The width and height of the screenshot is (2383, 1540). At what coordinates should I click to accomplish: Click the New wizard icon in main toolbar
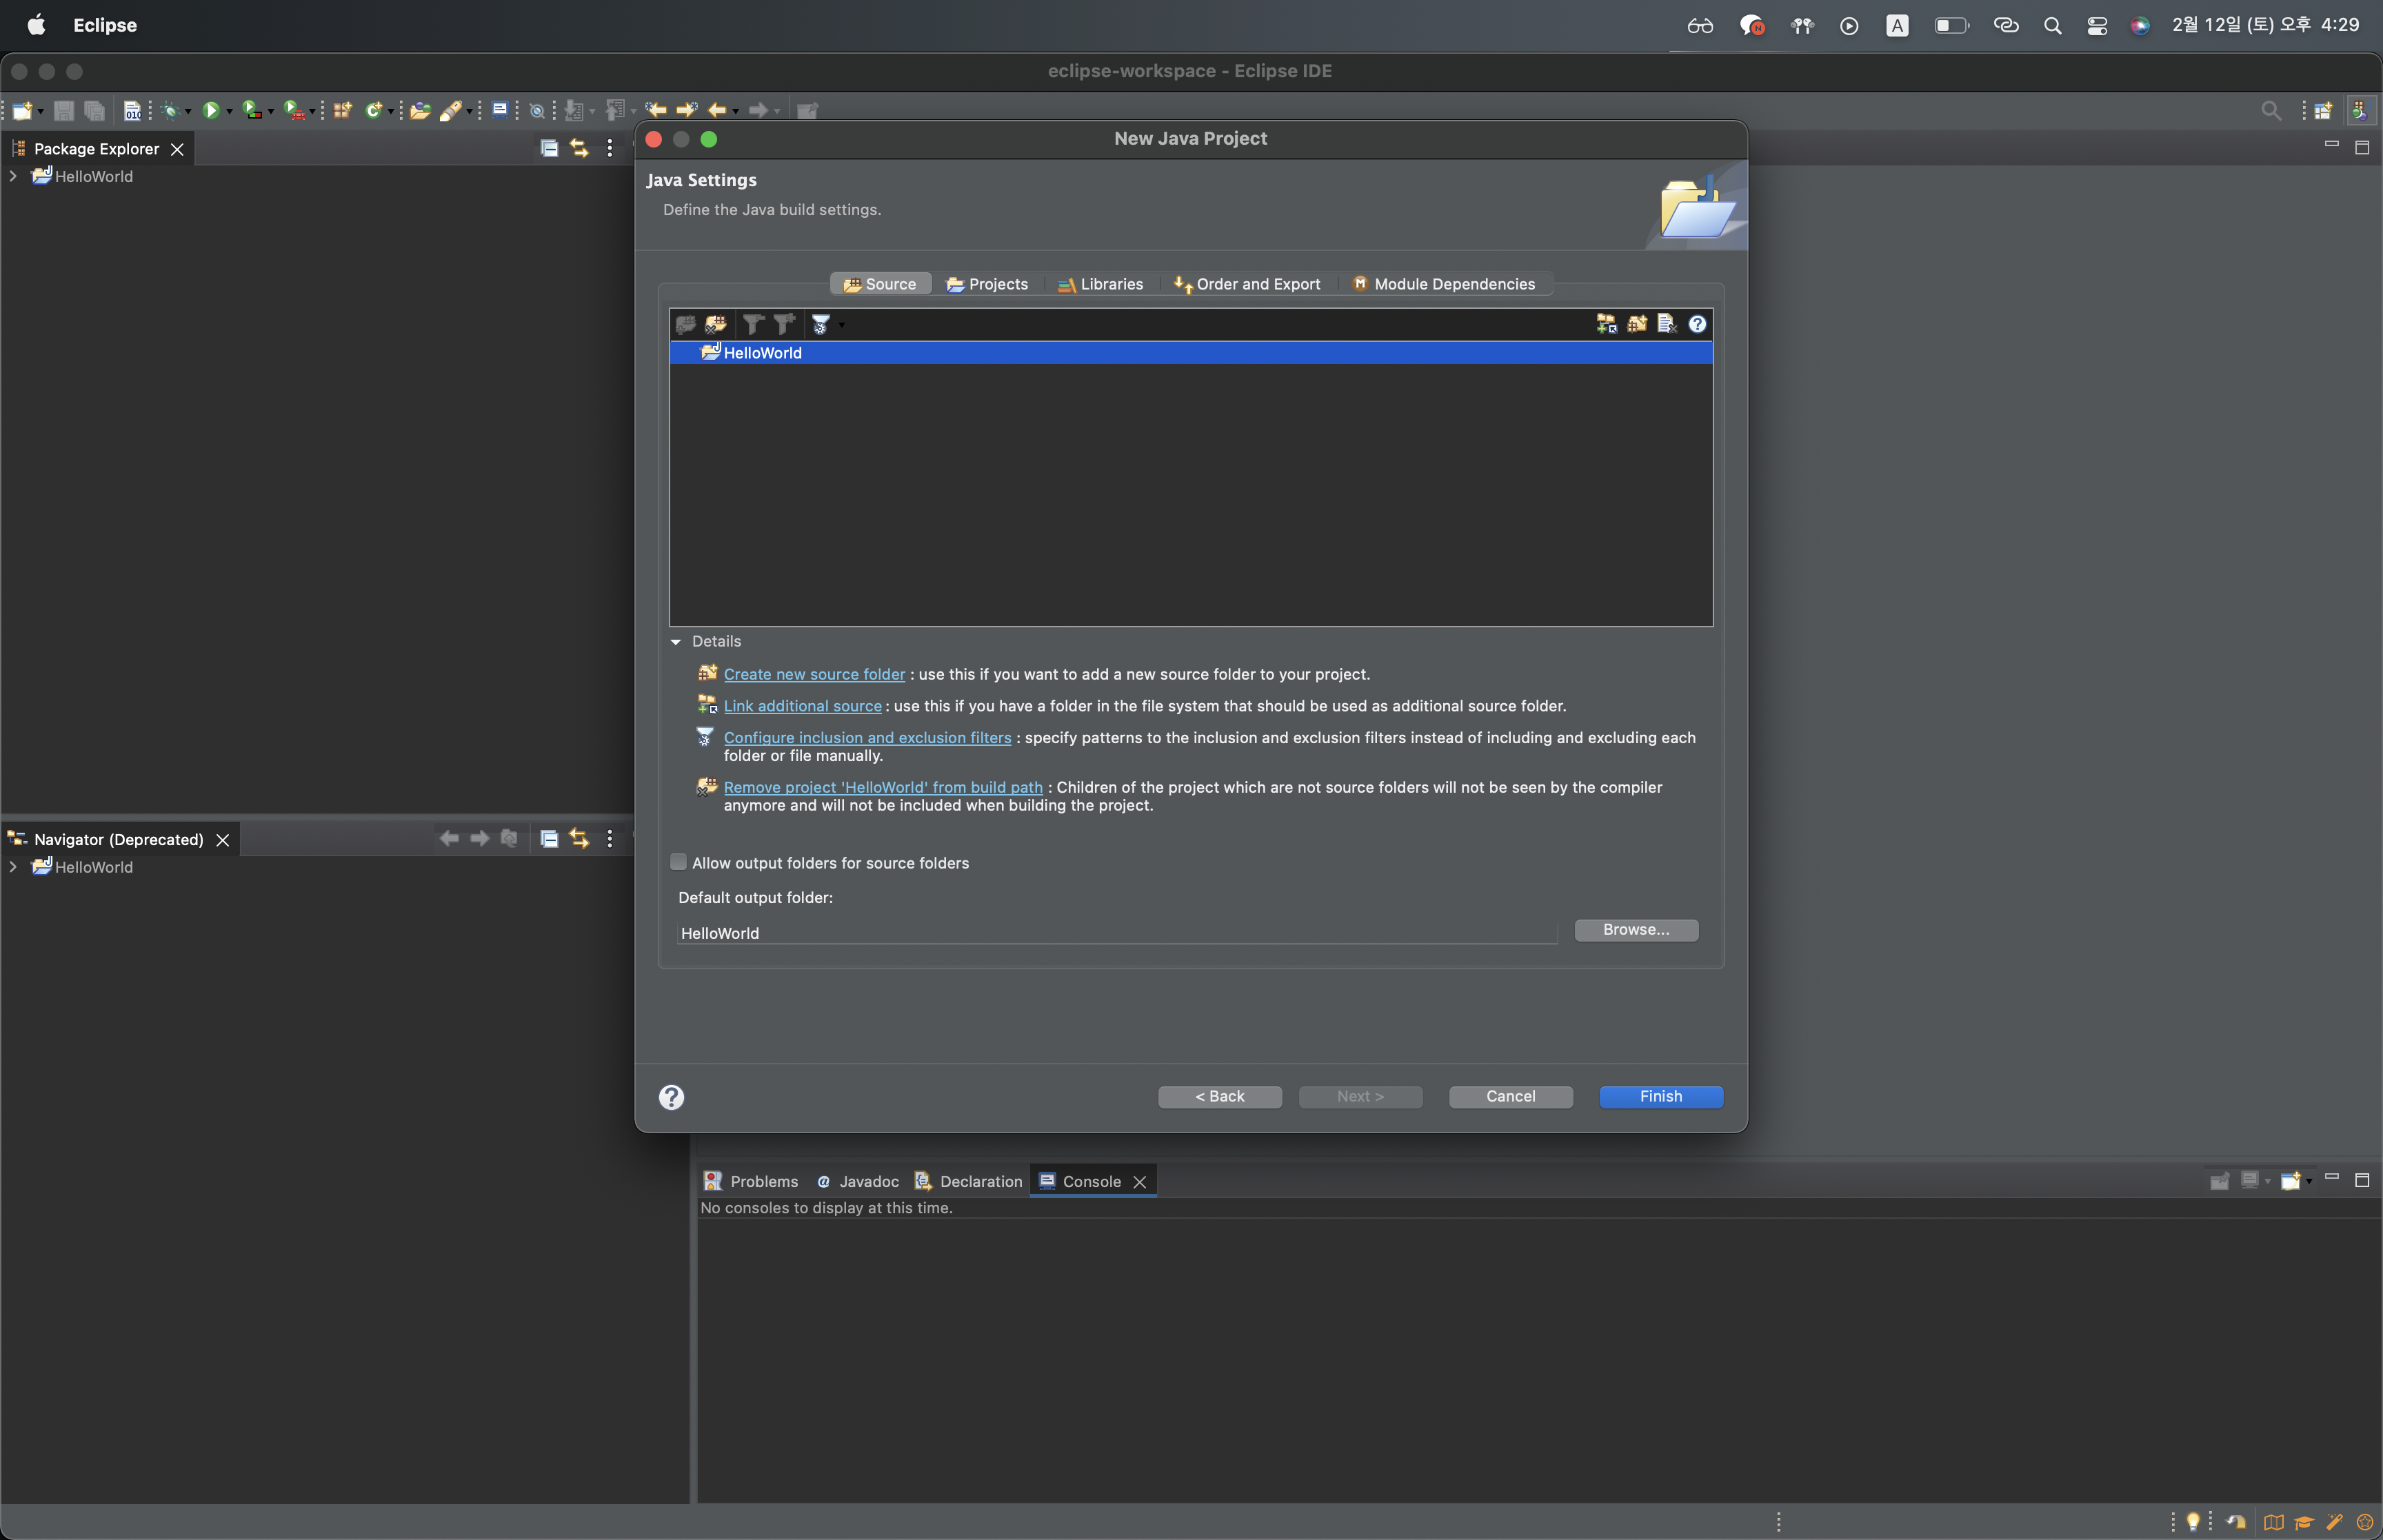pos(22,110)
